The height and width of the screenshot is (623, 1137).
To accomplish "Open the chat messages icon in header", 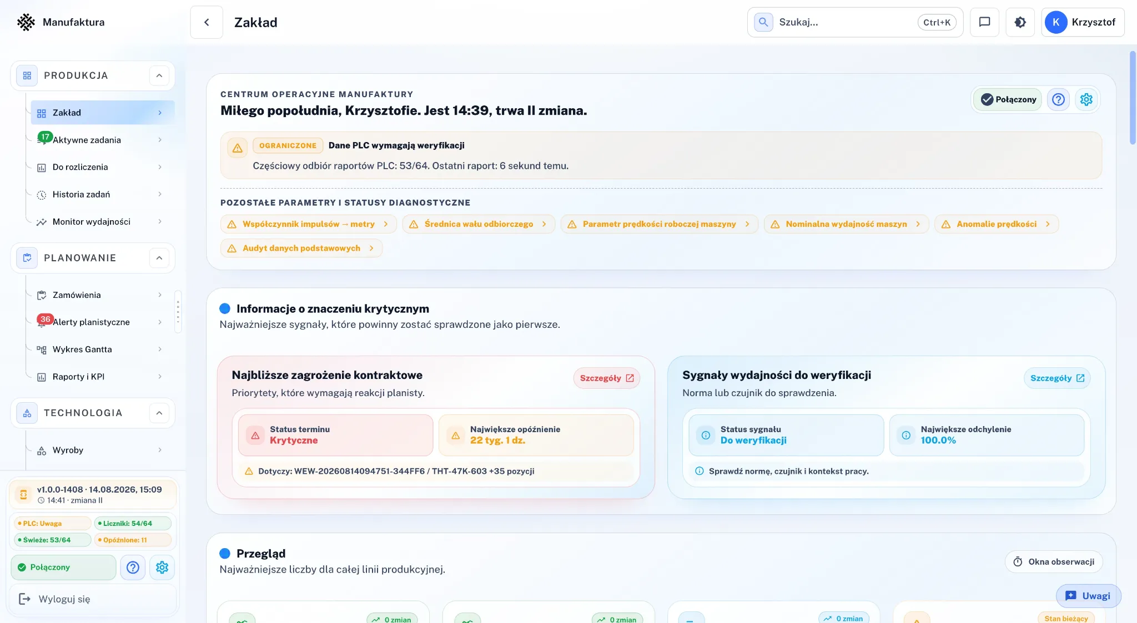I will point(984,22).
